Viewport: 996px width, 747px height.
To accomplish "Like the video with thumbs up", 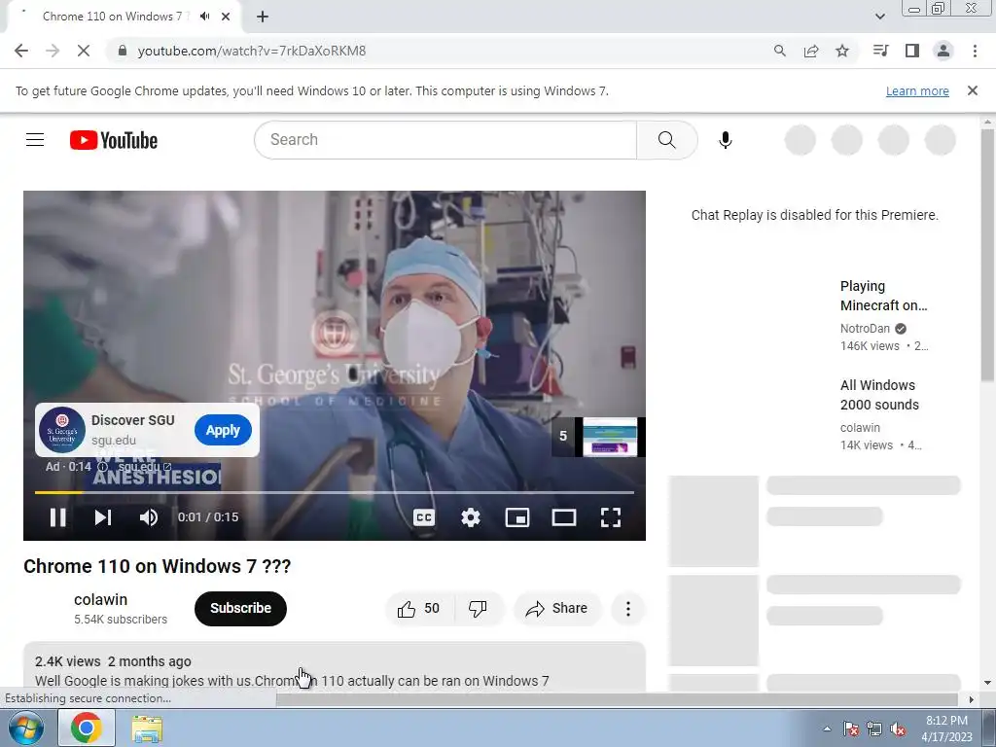I will 418,609.
